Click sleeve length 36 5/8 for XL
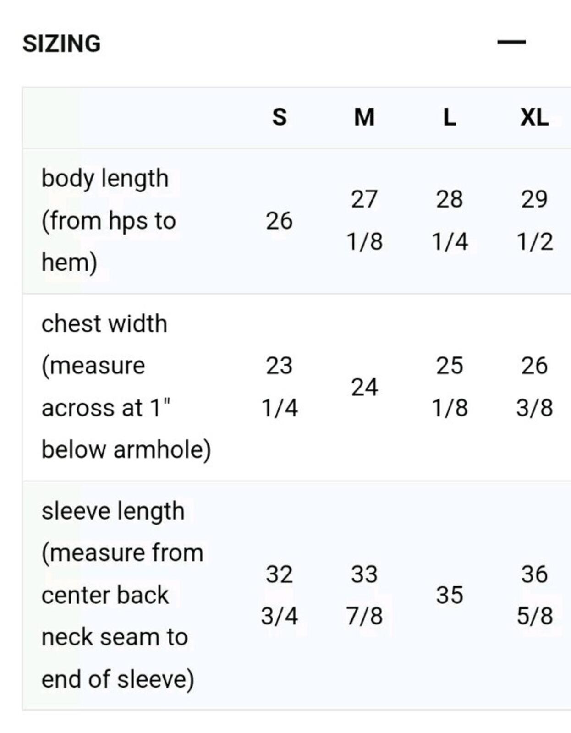Viewport: 571px width, 733px height. (535, 595)
